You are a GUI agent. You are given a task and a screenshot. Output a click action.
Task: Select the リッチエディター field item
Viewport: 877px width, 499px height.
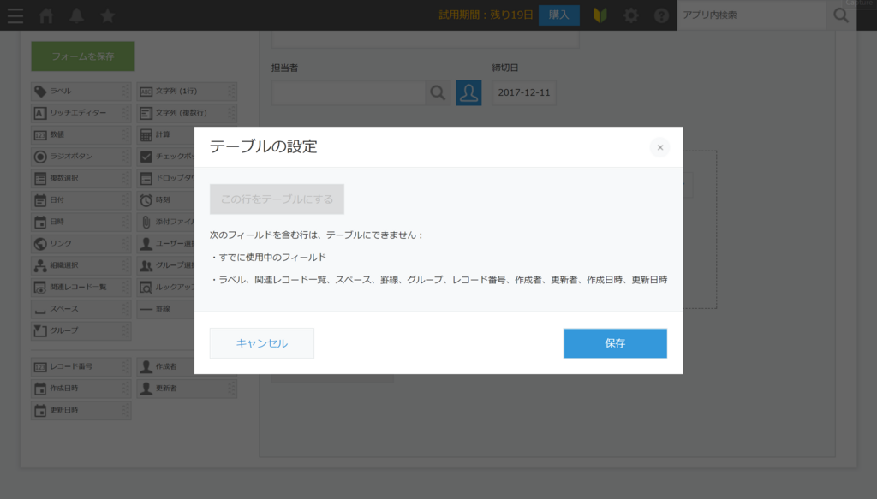pos(81,113)
